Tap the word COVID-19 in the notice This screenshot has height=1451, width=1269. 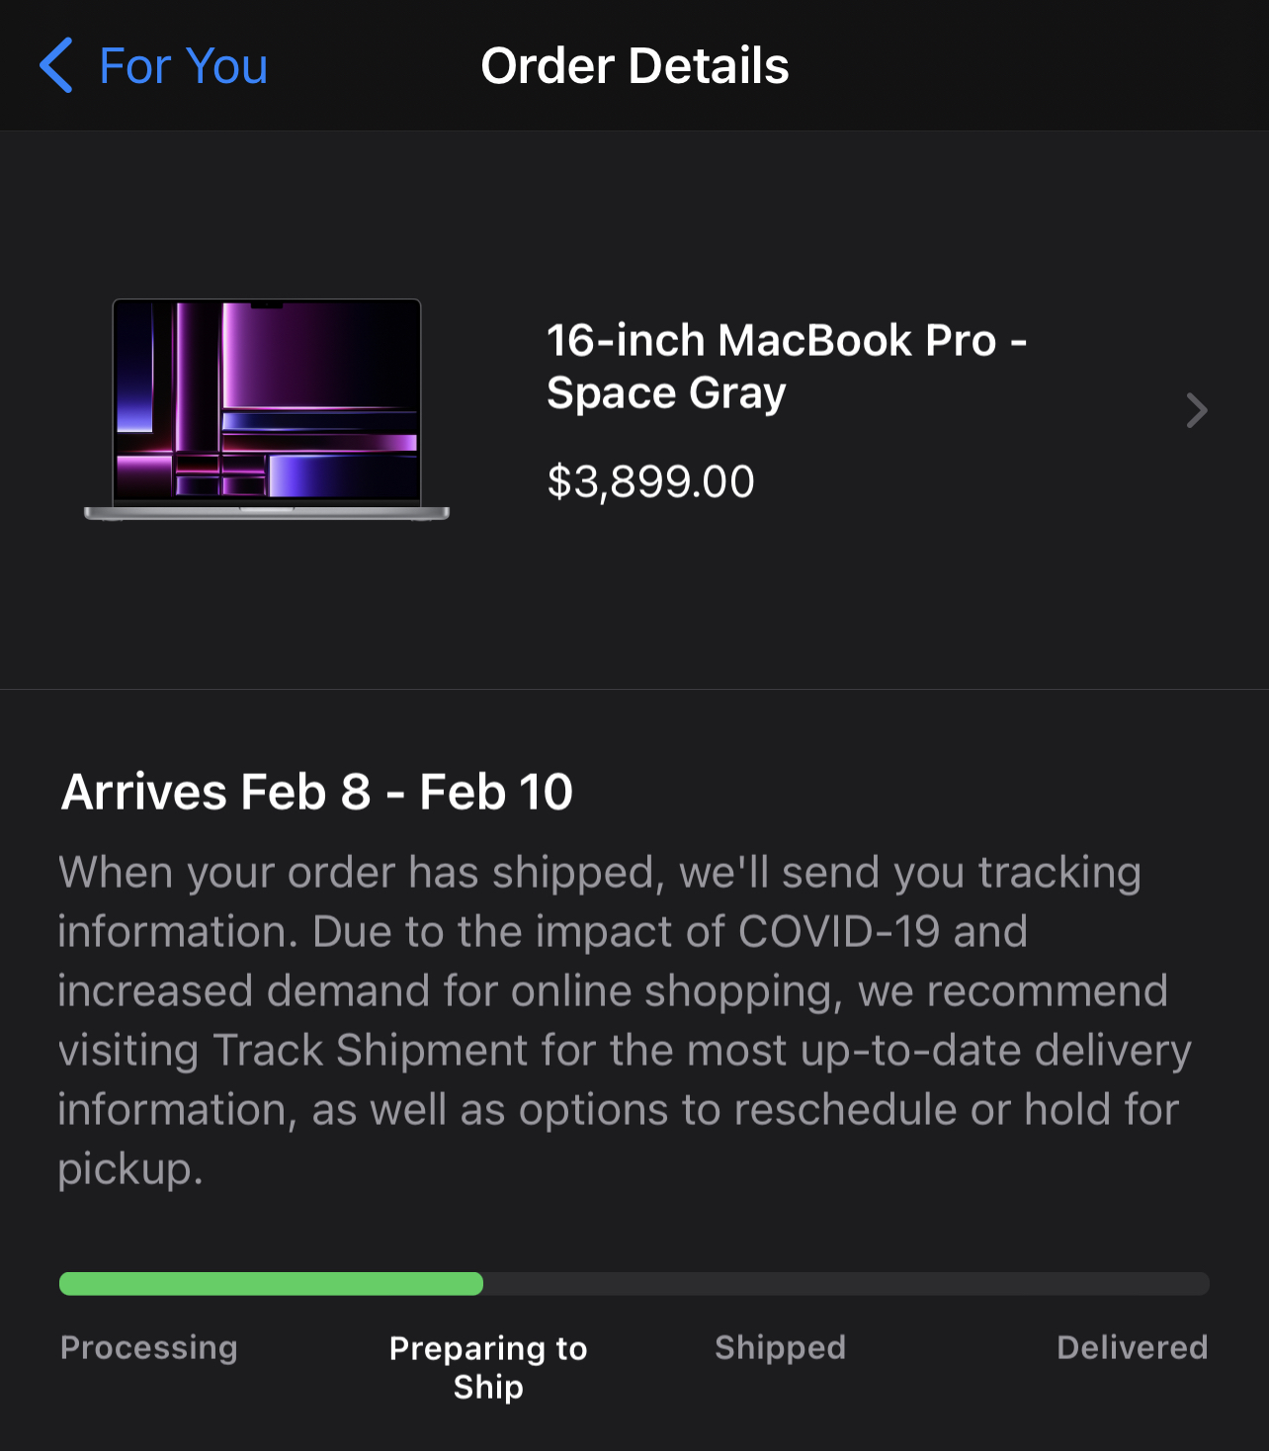click(x=838, y=931)
